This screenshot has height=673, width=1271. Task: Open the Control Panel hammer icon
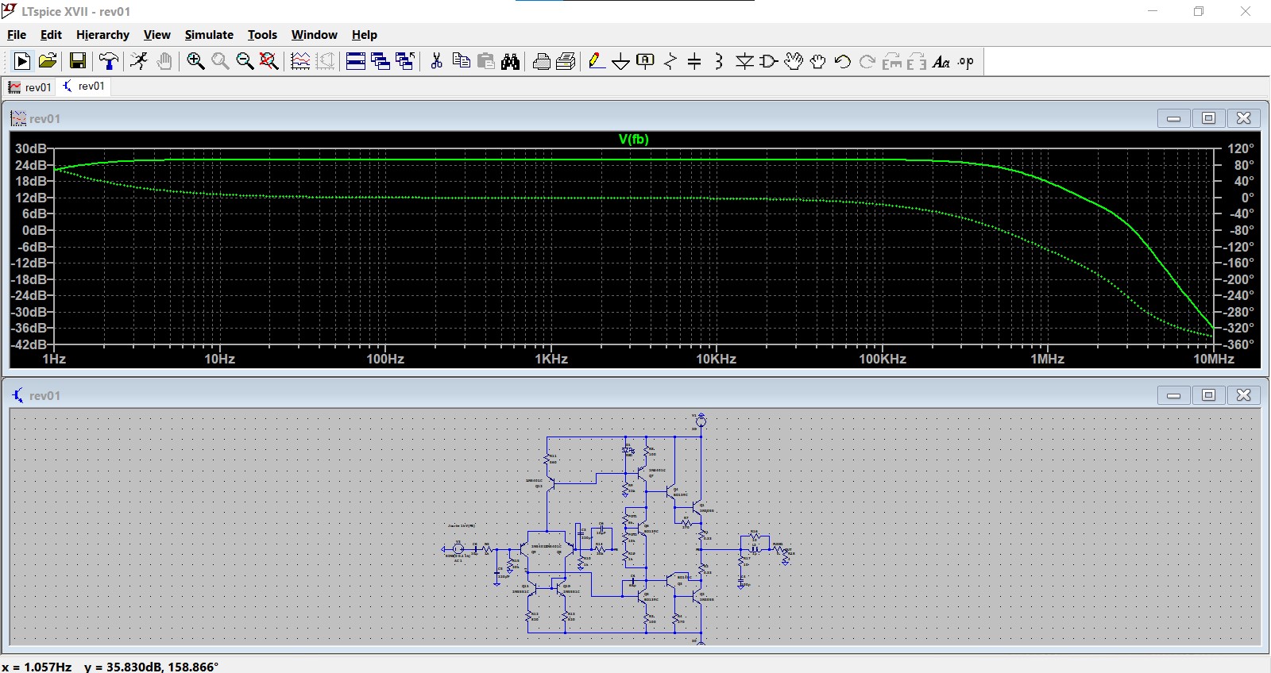(109, 61)
